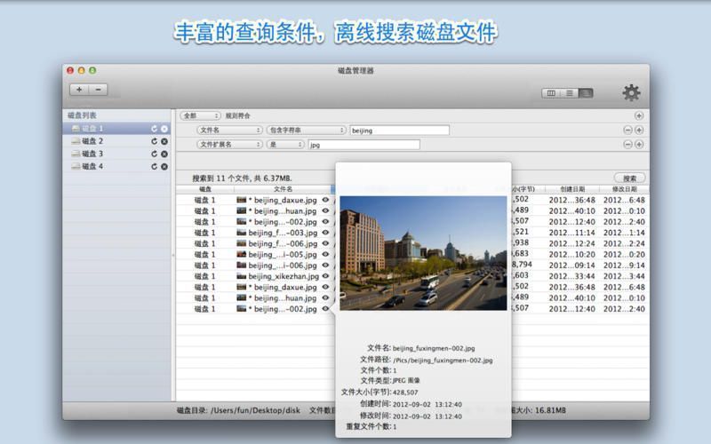The image size is (711, 444).
Task: Click the 搜索 search button
Action: (629, 178)
